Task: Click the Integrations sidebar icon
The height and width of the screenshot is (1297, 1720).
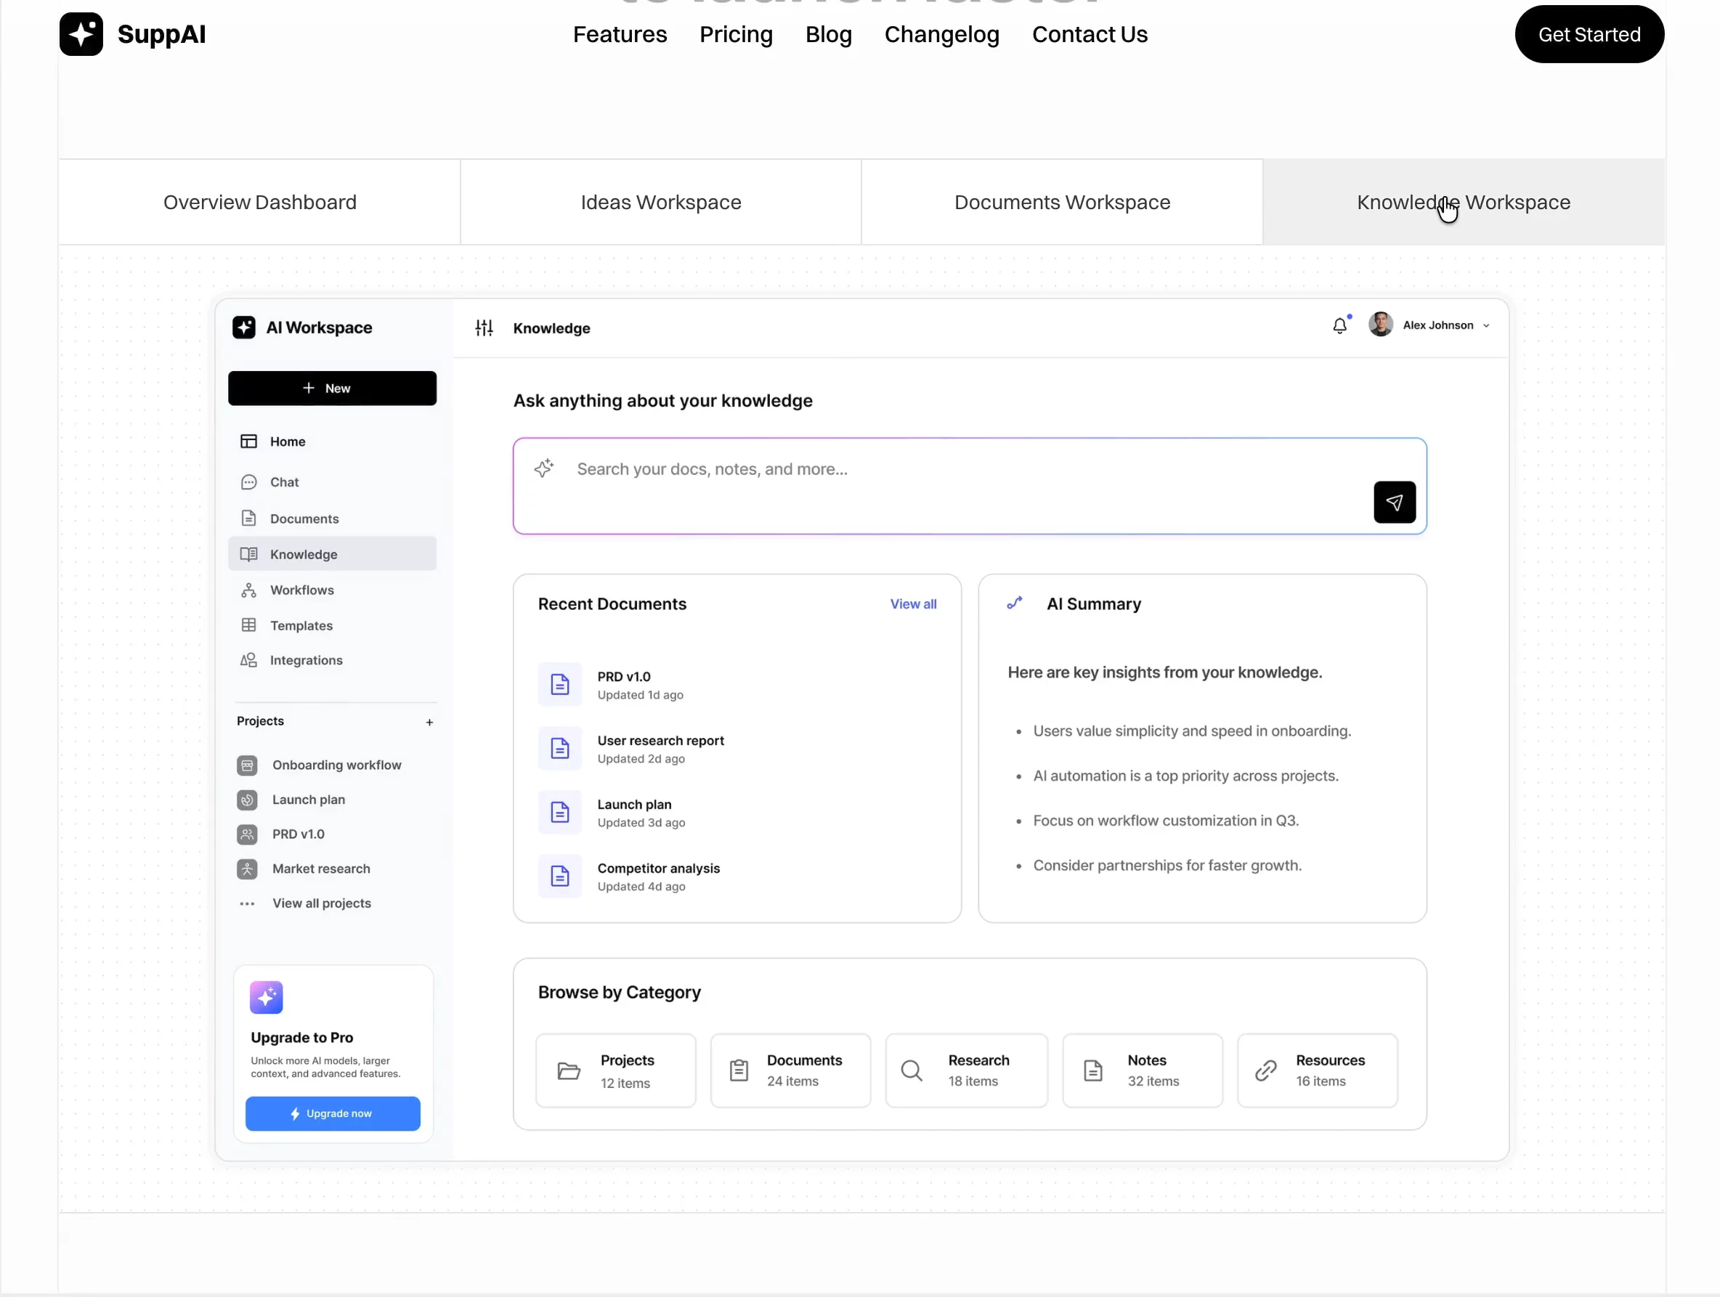Action: coord(248,660)
